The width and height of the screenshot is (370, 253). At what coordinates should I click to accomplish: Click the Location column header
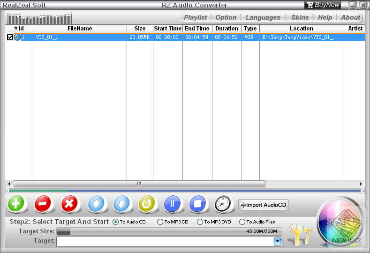point(302,28)
